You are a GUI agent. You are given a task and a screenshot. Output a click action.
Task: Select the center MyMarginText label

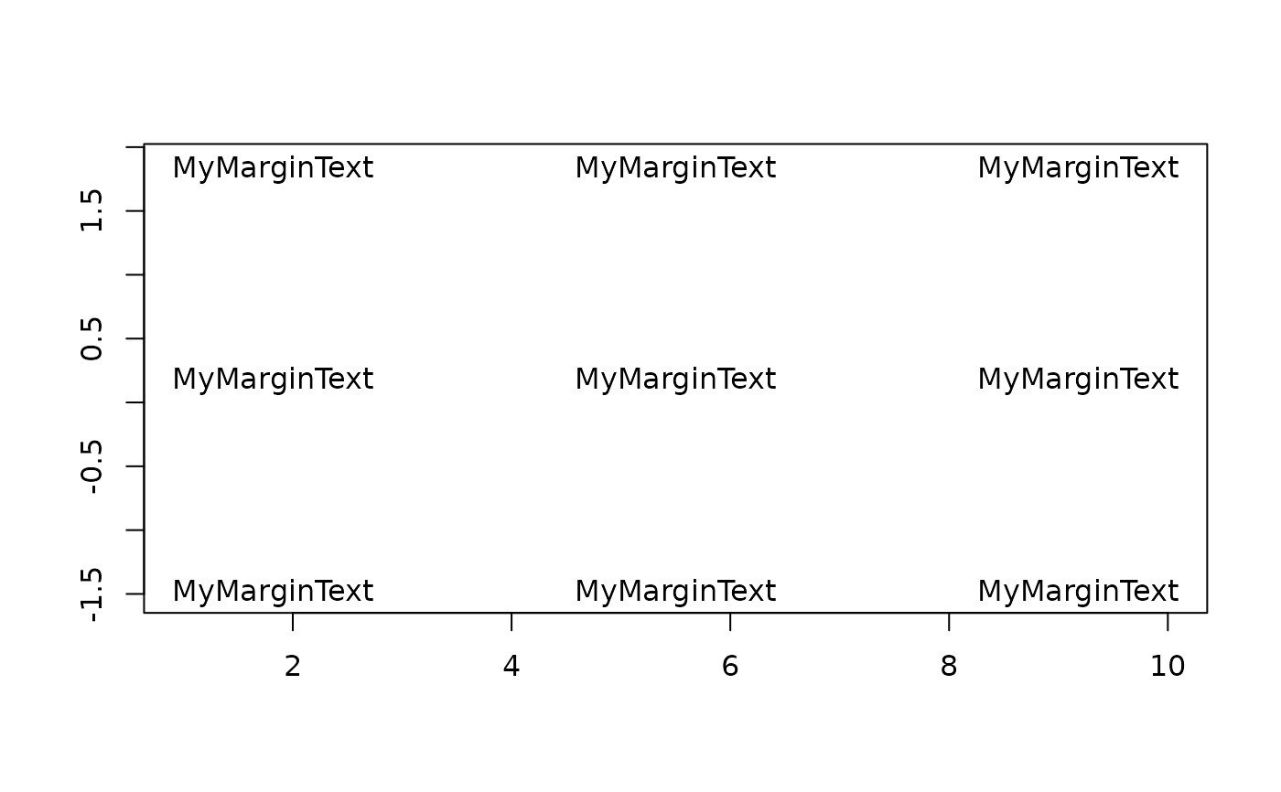[675, 380]
